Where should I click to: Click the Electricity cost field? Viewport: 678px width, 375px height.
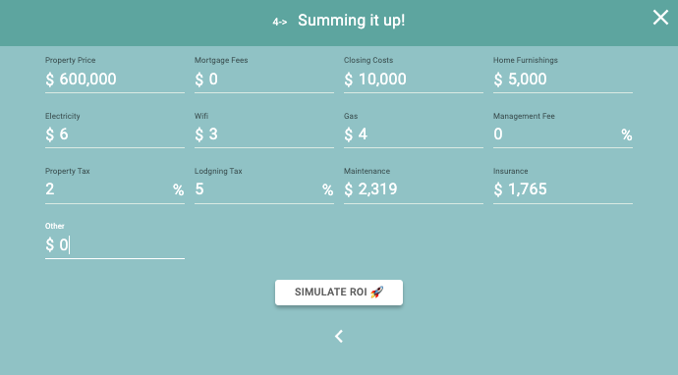(x=115, y=134)
